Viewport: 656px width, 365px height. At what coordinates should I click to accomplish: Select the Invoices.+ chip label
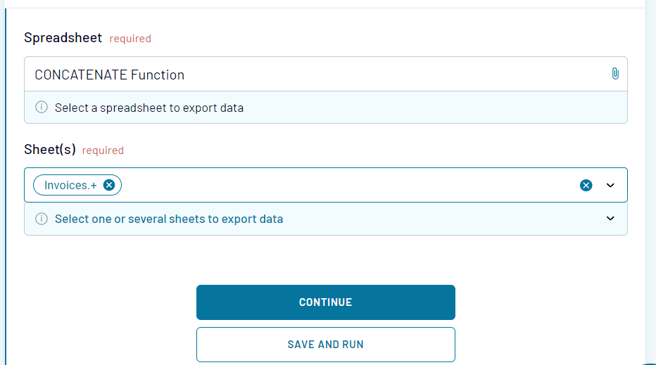(x=70, y=185)
